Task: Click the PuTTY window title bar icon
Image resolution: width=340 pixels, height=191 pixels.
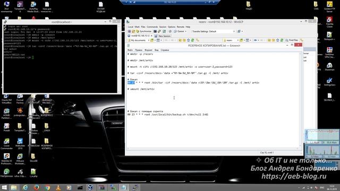Action: pos(5,22)
